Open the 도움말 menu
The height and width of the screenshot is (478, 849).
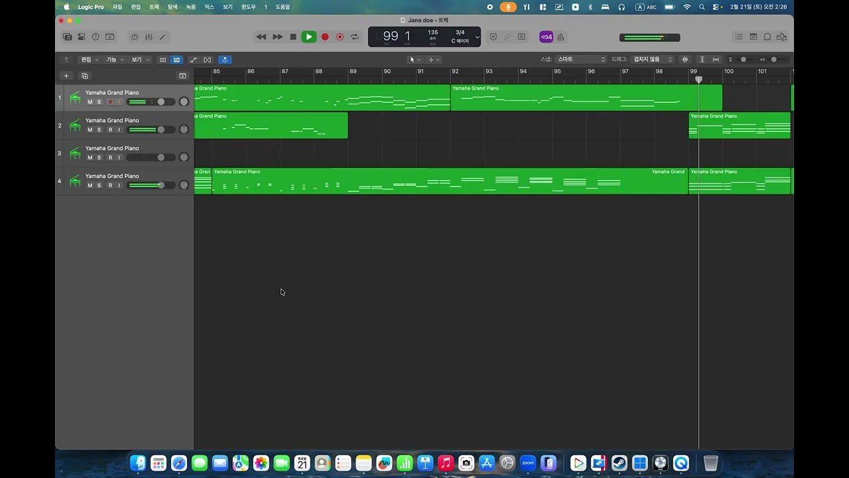coord(283,7)
